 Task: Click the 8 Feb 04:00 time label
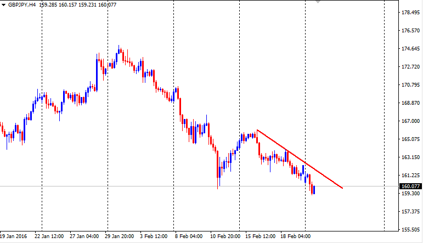click(x=189, y=236)
